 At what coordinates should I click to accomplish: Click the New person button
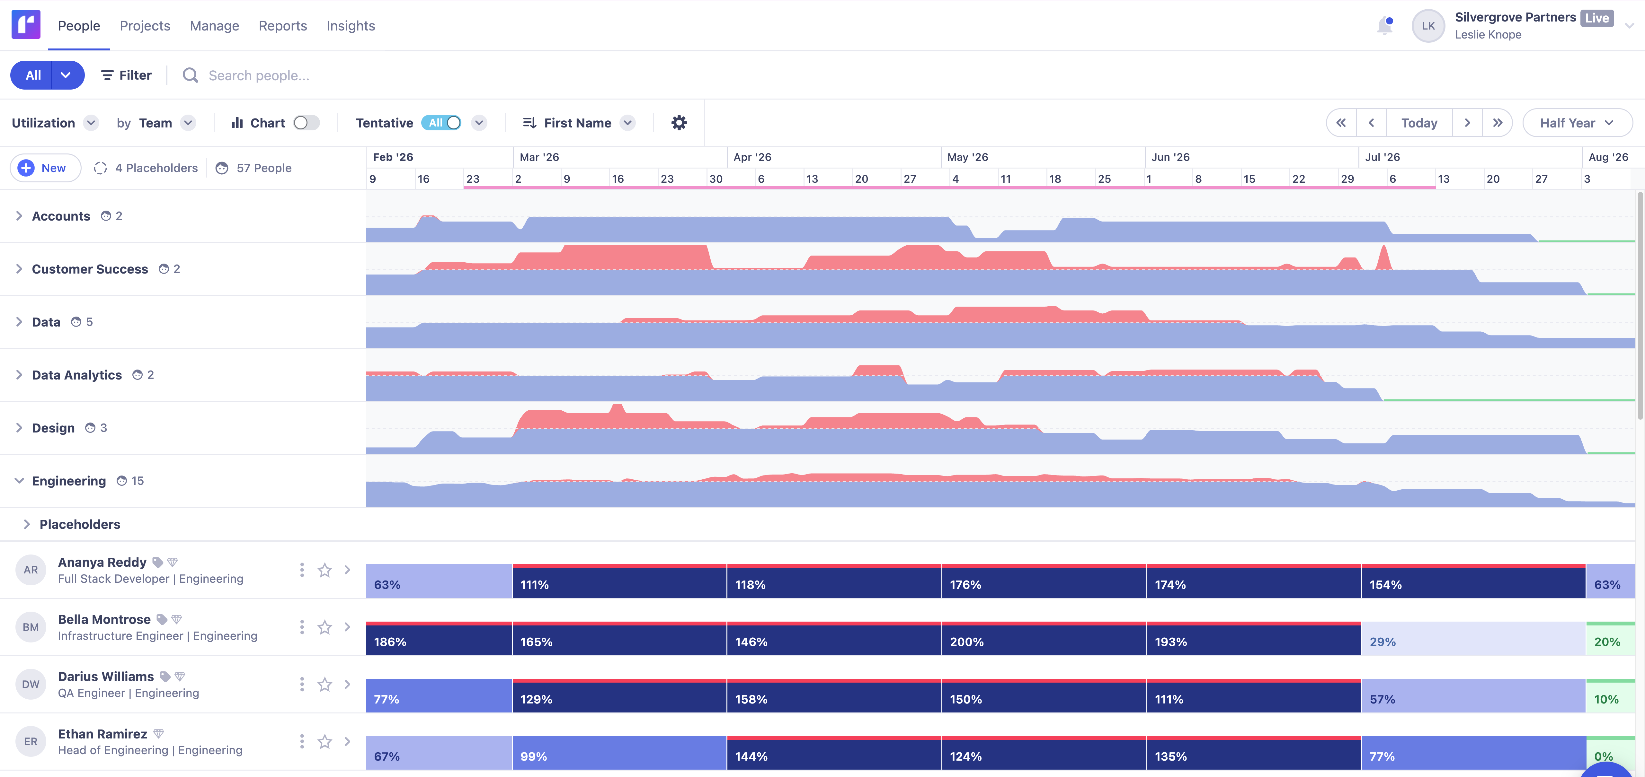(x=45, y=168)
